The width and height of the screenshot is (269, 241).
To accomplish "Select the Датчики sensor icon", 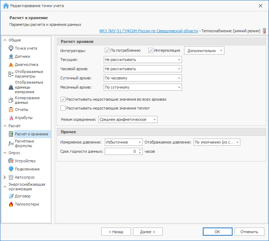I will tap(11, 56).
